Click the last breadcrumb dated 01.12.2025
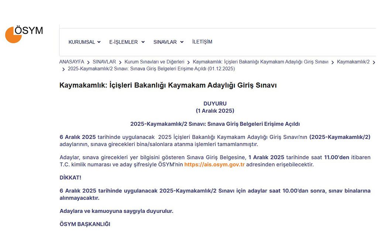This screenshot has width=378, height=252. [151, 69]
